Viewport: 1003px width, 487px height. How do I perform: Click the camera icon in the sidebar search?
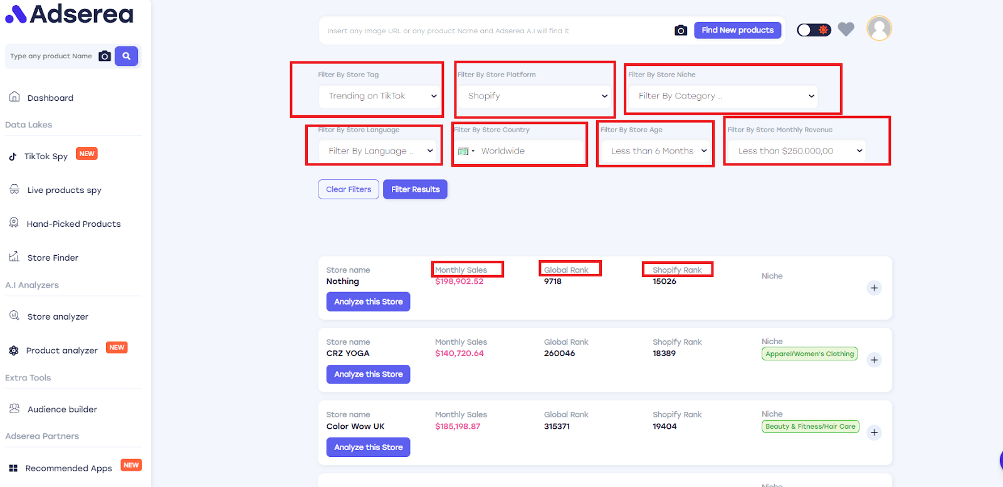tap(105, 56)
